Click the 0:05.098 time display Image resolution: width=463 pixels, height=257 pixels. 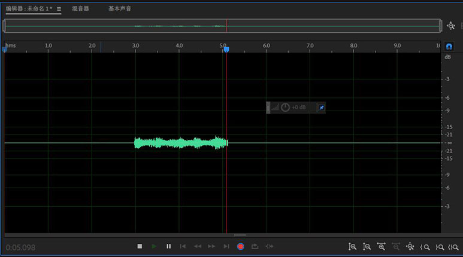(x=20, y=247)
